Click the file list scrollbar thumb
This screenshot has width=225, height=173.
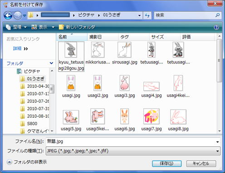tap(220, 61)
